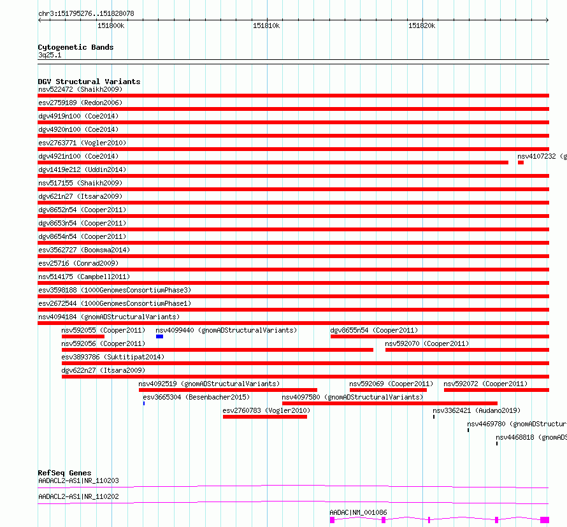Open variant dgv8654n54 (Cooper2011)
Screen dimensions: 567x527
[x=293, y=243]
